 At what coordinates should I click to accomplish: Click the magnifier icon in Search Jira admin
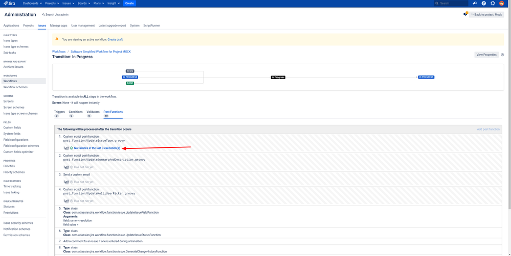43,15
